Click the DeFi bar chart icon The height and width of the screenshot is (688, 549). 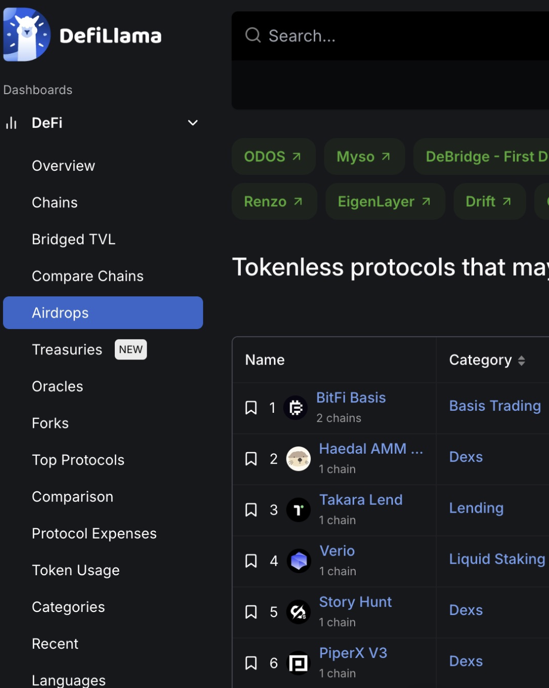click(x=11, y=123)
